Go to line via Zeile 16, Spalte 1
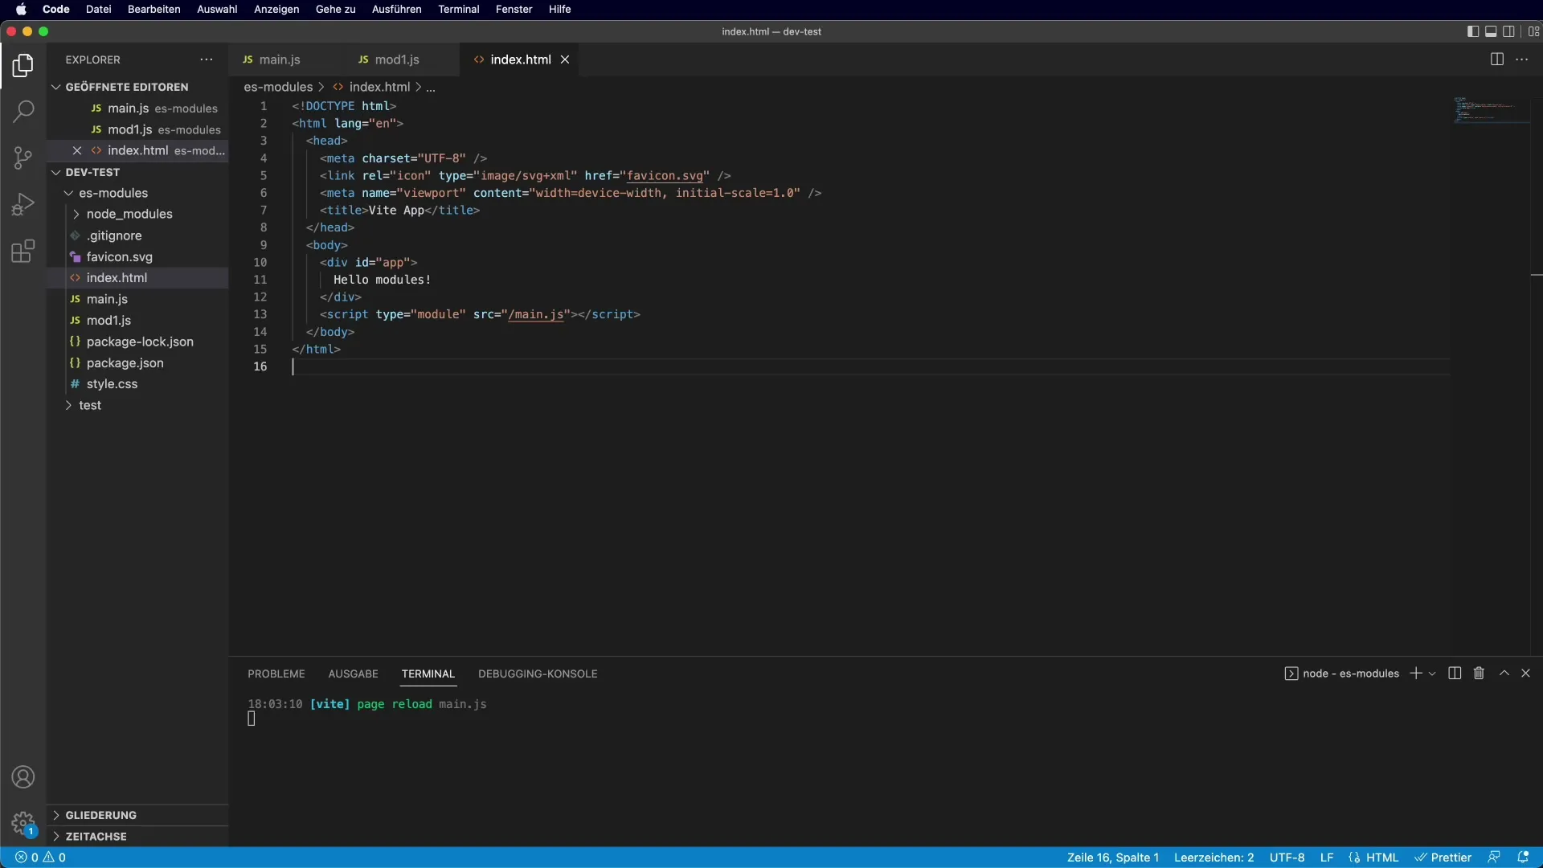This screenshot has height=868, width=1543. point(1113,858)
